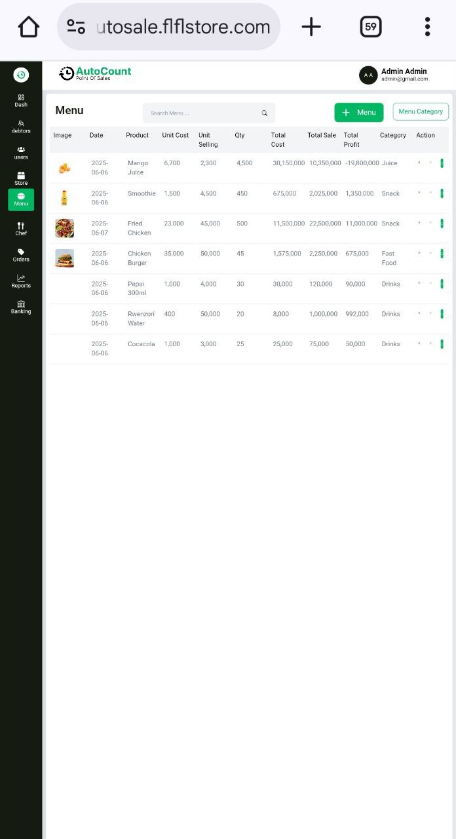Click the Category column header
The height and width of the screenshot is (839, 456).
pyautogui.click(x=393, y=135)
